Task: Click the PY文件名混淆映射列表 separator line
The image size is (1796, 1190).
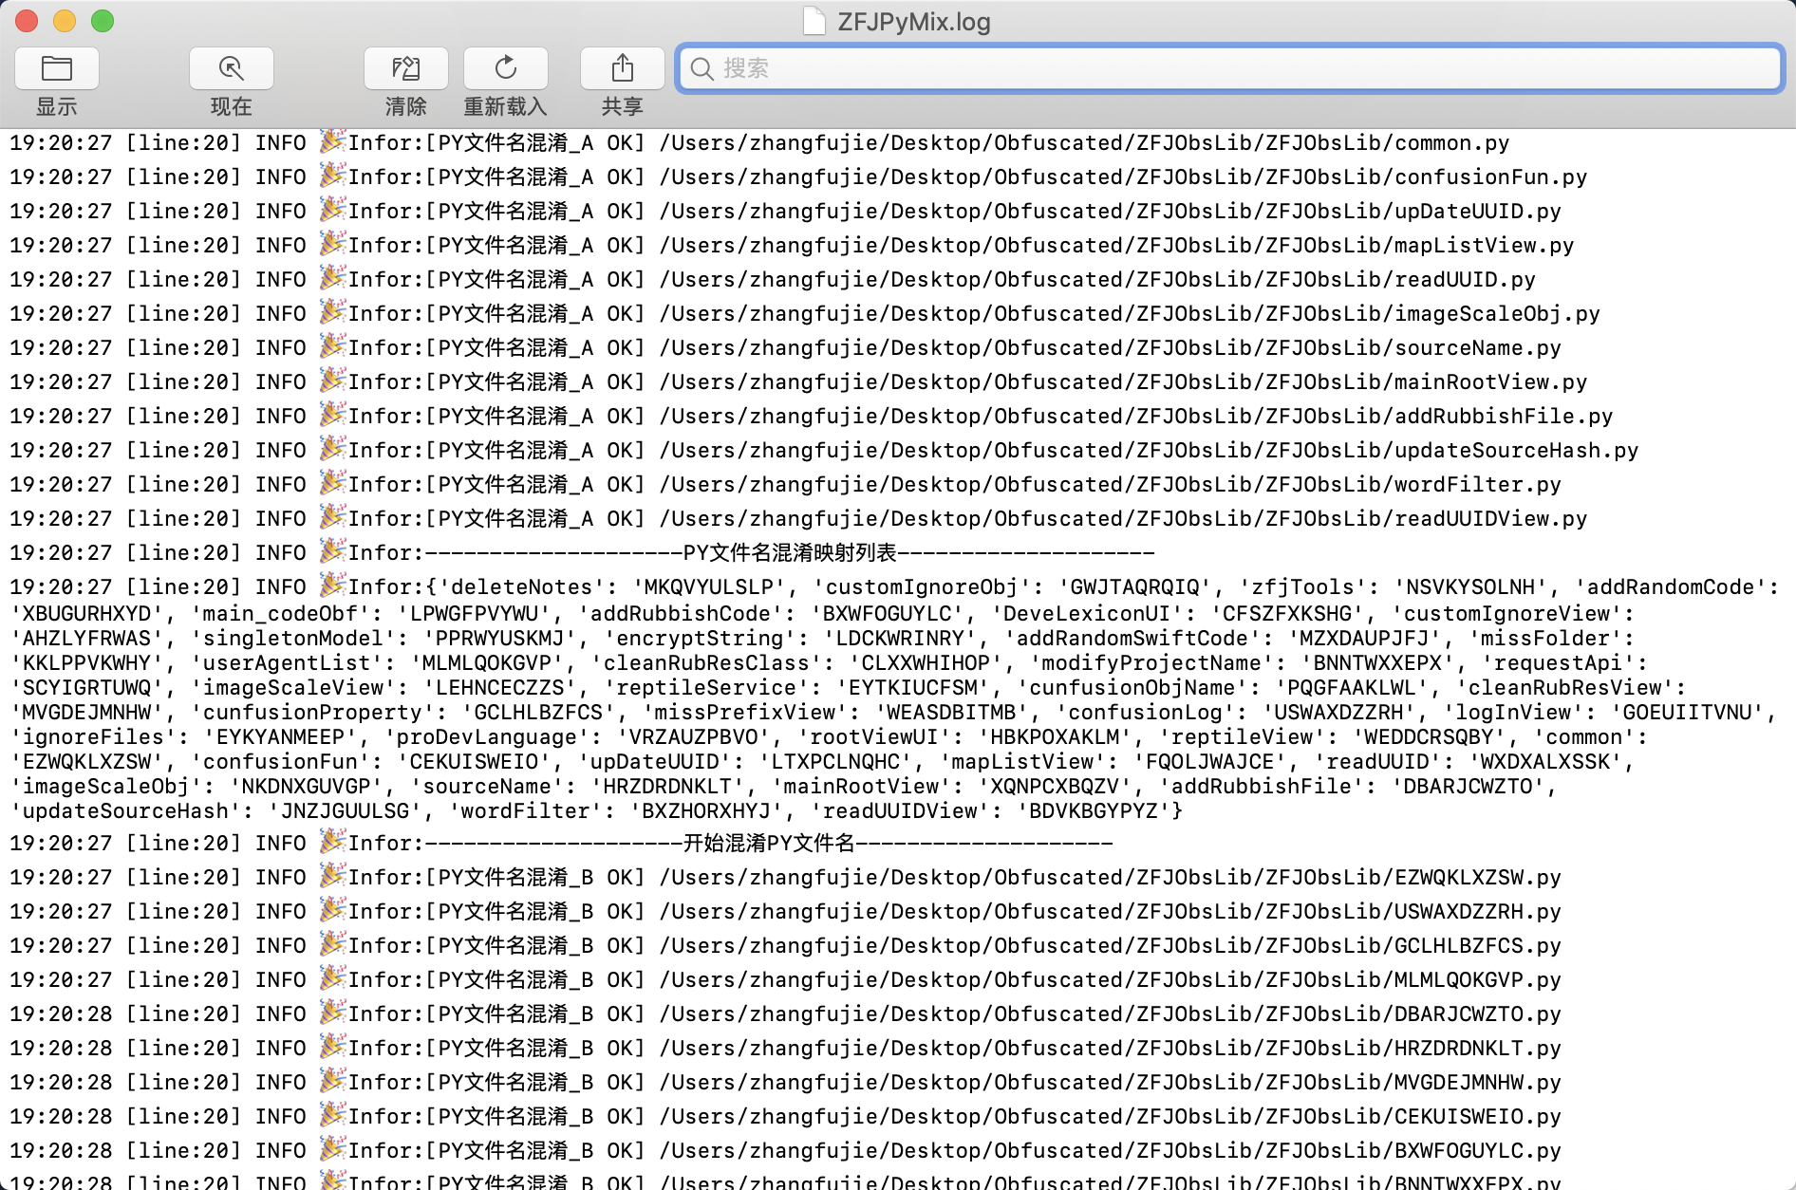Action: pyautogui.click(x=582, y=553)
